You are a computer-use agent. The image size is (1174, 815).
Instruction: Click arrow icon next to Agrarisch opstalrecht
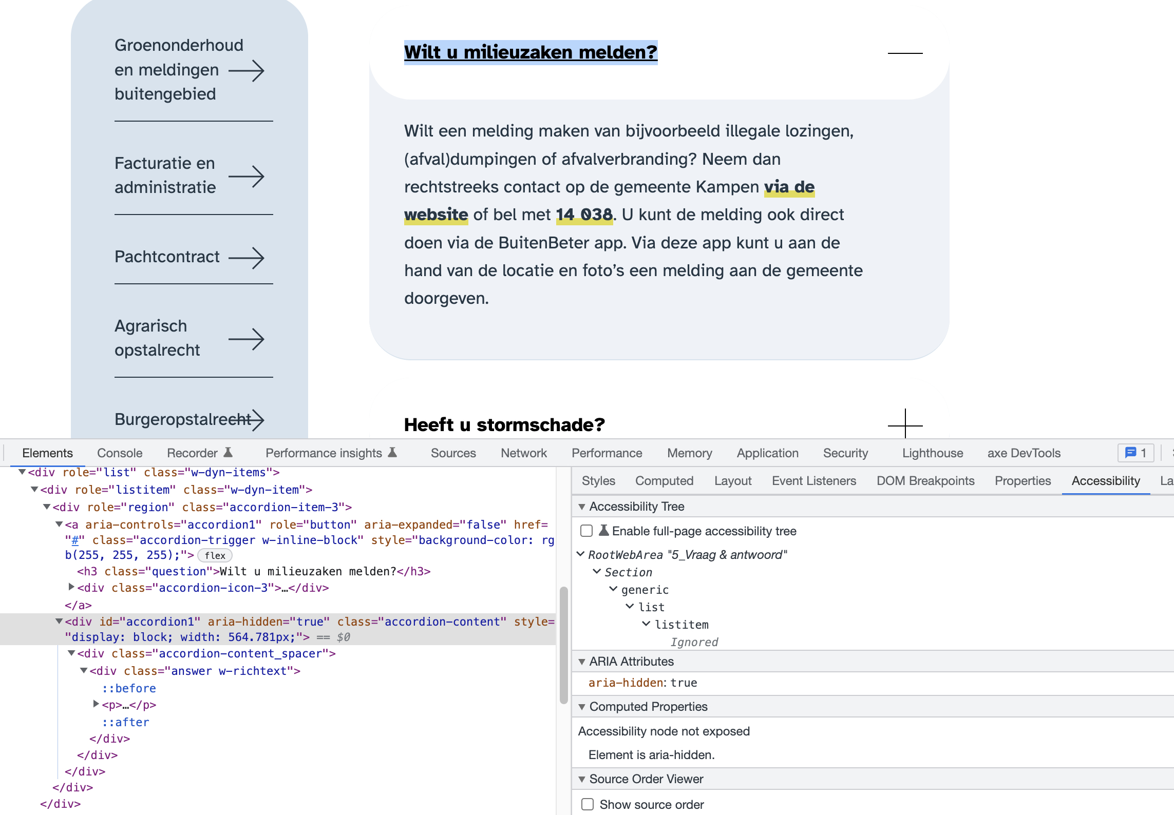[247, 339]
